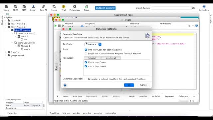Click the navigator grid icon above Projects
The width and height of the screenshot is (213, 120).
coord(7,14)
